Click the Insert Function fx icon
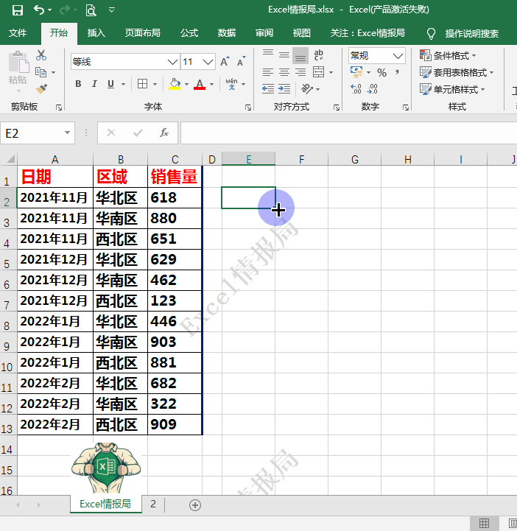Viewport: 517px width, 531px height. pos(164,133)
